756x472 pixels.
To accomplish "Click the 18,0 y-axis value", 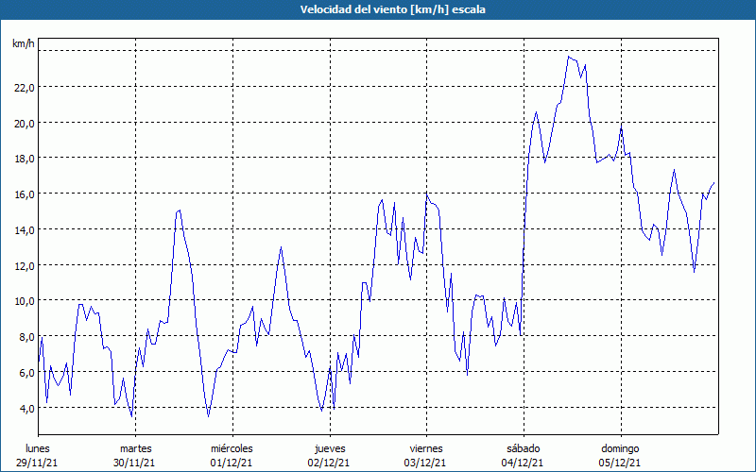I will (x=25, y=159).
